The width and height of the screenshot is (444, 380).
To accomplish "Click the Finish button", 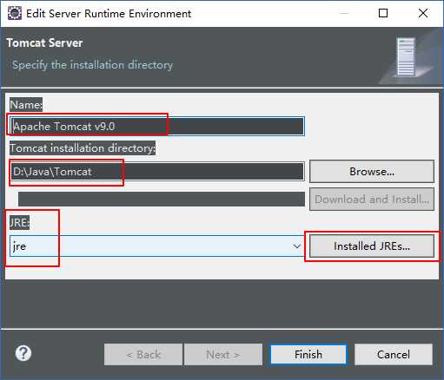I will pos(308,355).
